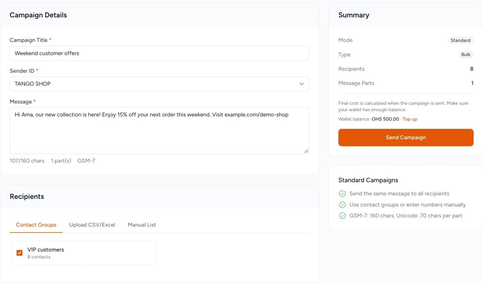The height and width of the screenshot is (283, 483).
Task: Click the Campaign Title input field
Action: (x=159, y=54)
